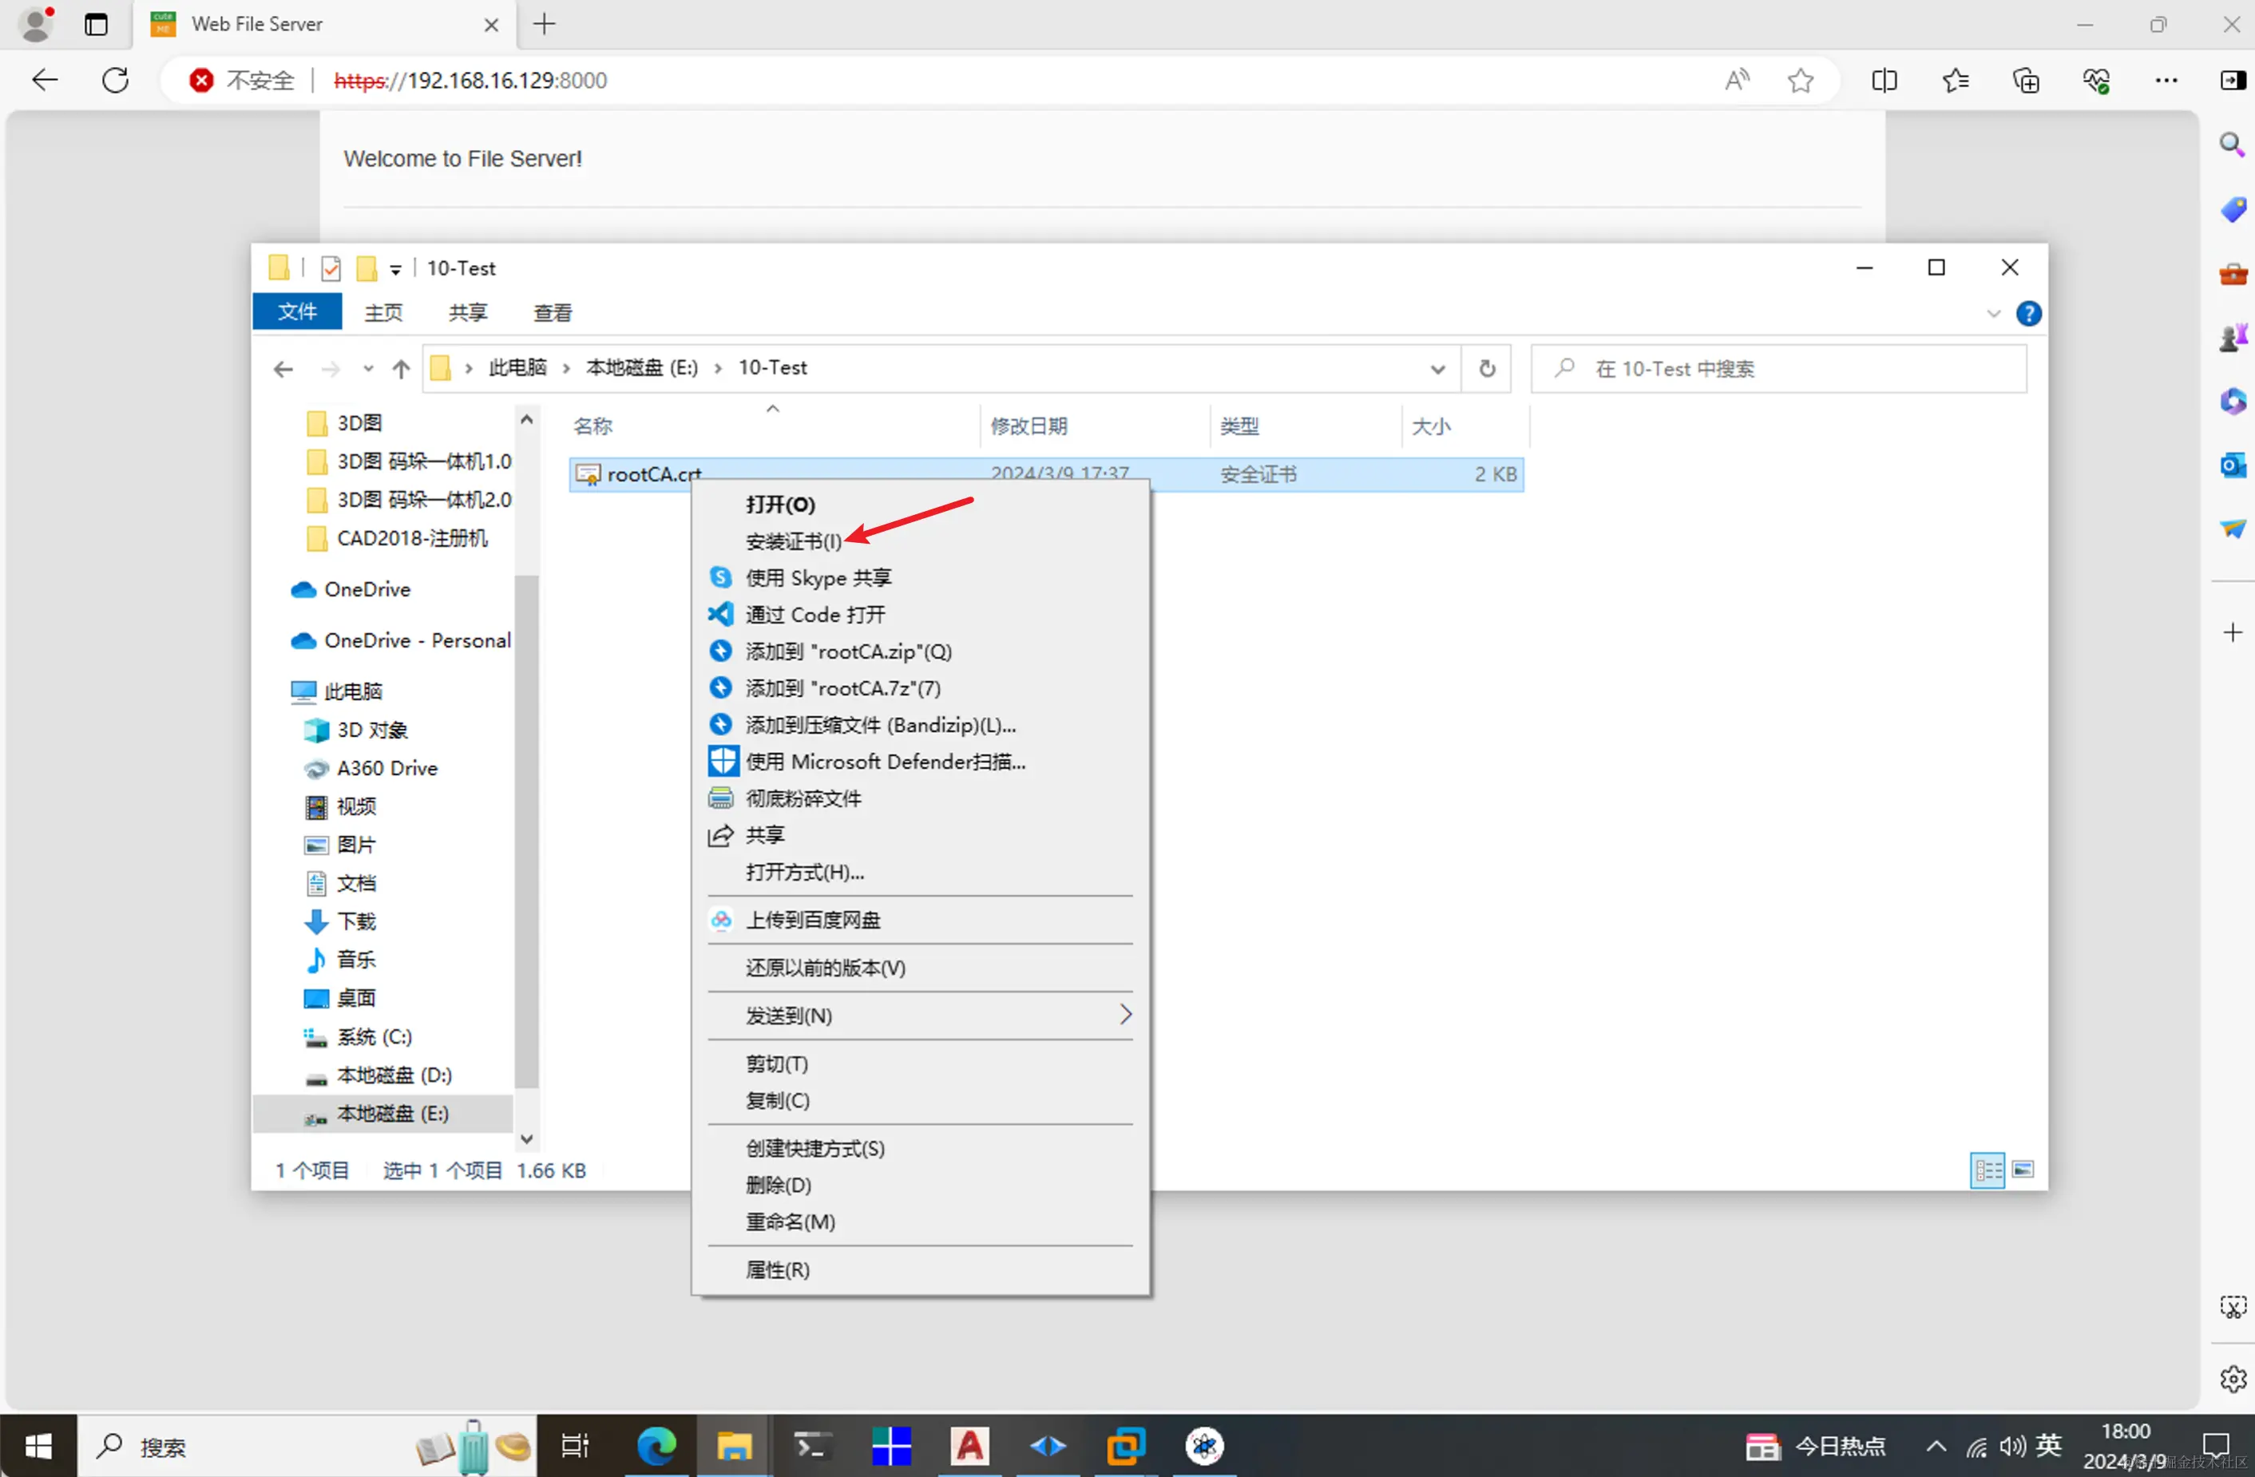Choose 安装证书(I) from the context menu
Viewport: 2255px width, 1477px height.
pos(920,541)
